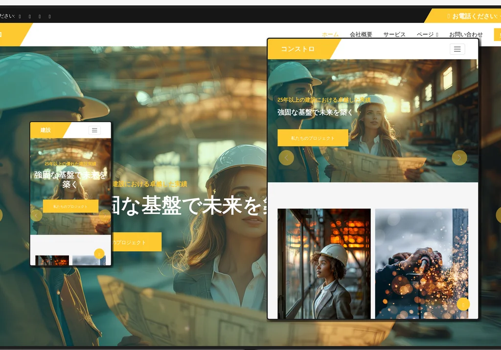
Task: Click お問い合わせ in the navigation bar
Action: 465,35
